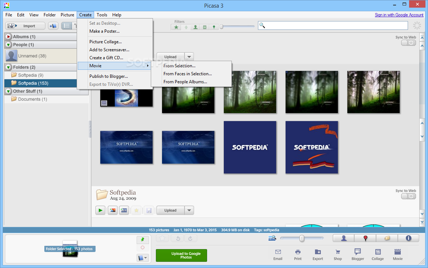Select From Selection submenu entry
This screenshot has height=268, width=428.
(x=191, y=66)
